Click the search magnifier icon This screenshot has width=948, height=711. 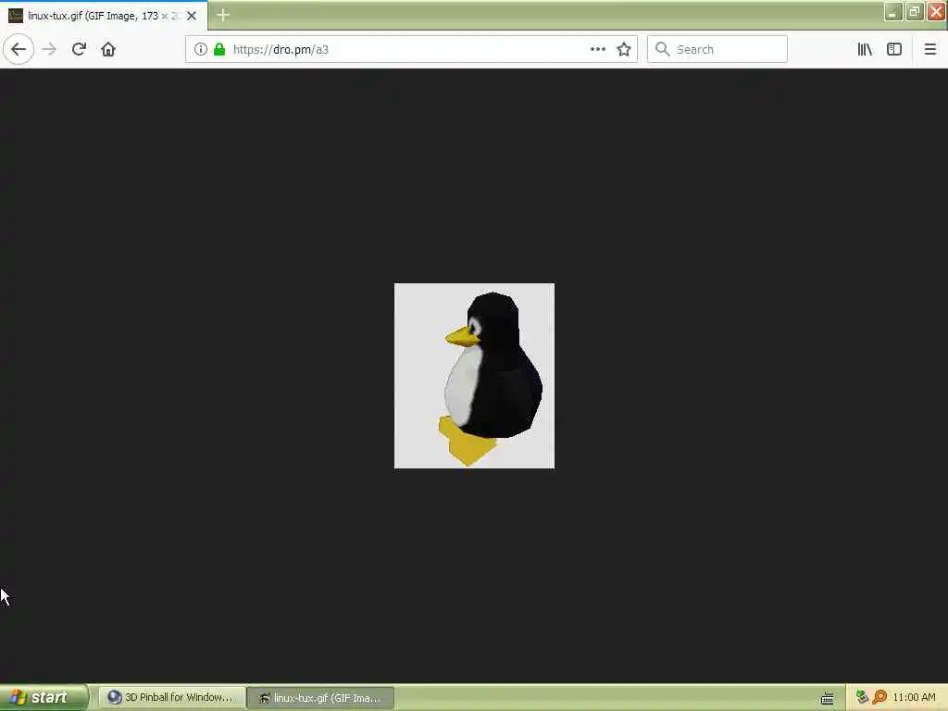click(663, 50)
